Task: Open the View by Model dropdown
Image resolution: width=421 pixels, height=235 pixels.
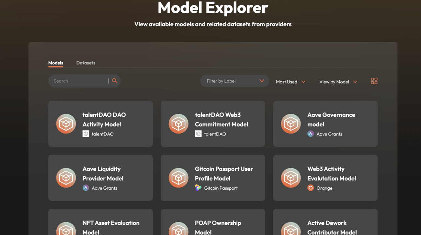Action: [x=338, y=82]
